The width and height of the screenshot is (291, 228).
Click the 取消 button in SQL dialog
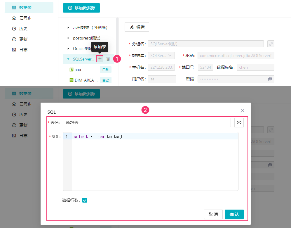click(213, 214)
